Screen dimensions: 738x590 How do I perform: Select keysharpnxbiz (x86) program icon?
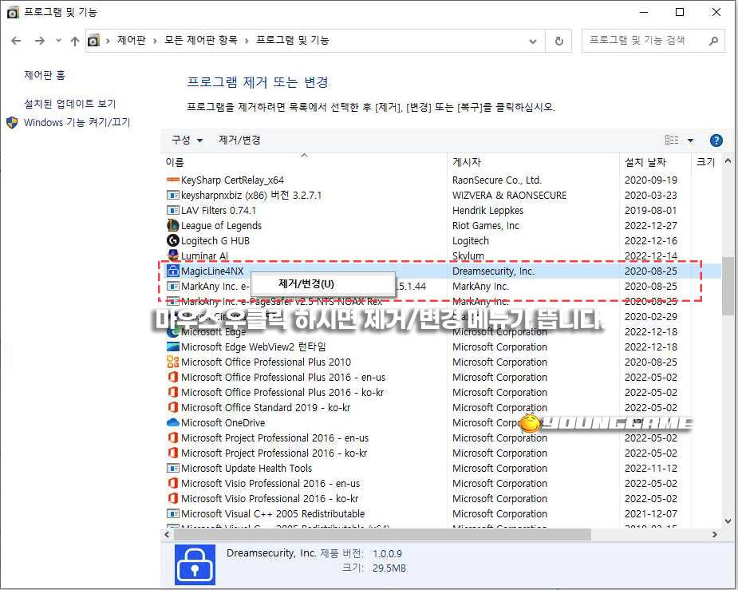coord(173,195)
